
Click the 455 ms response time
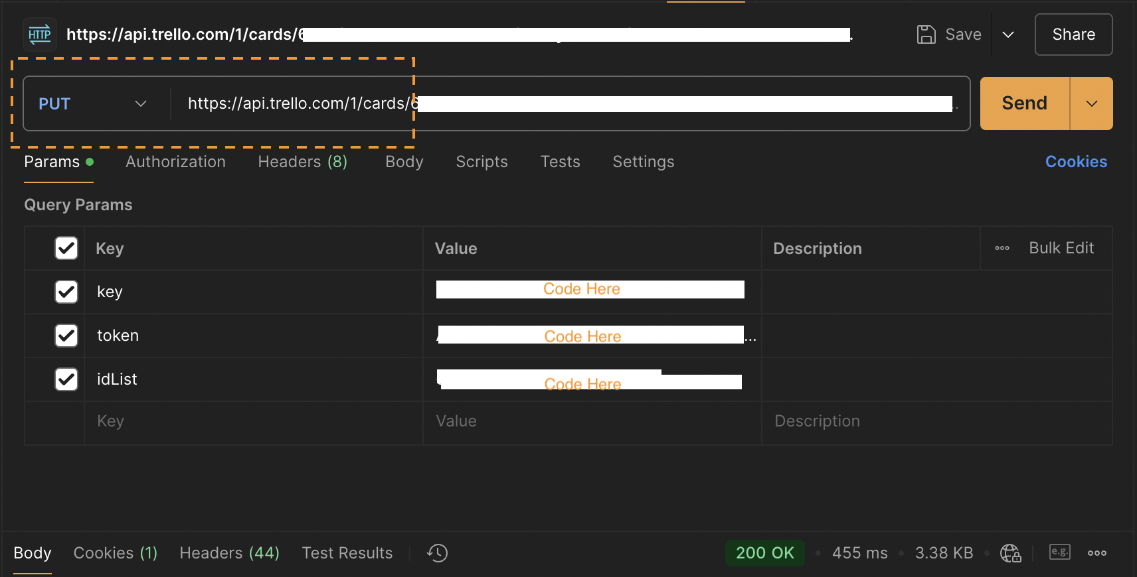(860, 553)
